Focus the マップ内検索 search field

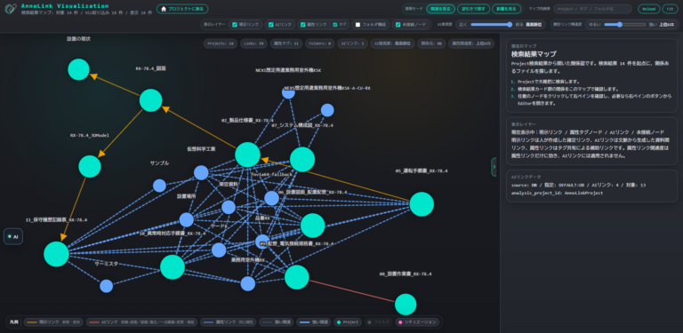coord(592,9)
